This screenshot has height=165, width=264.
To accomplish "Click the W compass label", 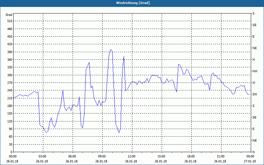I will pyautogui.click(x=254, y=83).
